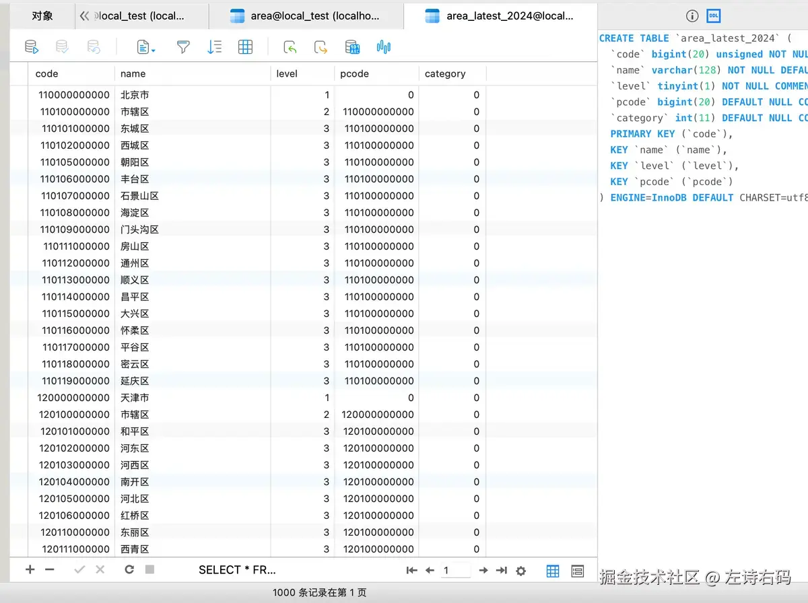Click the export data toolbar icon
The image size is (808, 603).
point(321,46)
